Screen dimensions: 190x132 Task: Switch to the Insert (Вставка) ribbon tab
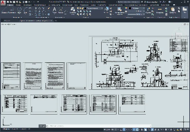[x=18, y=5]
